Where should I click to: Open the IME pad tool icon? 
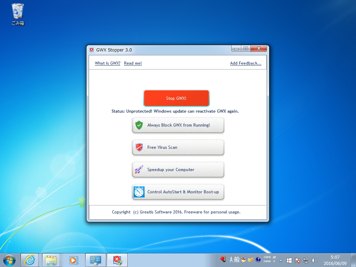pyautogui.click(x=244, y=259)
